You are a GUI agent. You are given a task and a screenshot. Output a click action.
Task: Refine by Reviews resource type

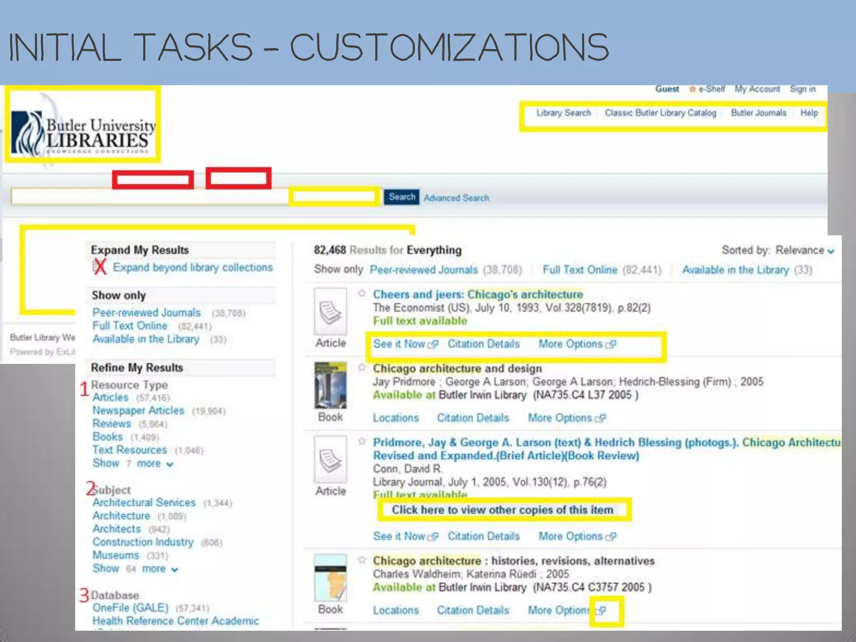click(x=112, y=424)
